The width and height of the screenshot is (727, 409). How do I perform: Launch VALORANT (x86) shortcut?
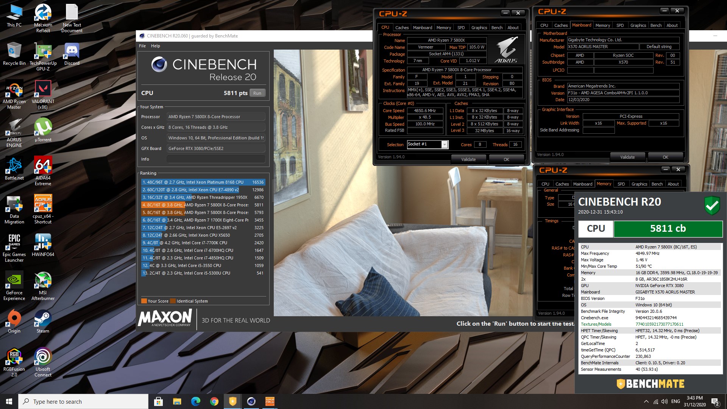[x=43, y=95]
